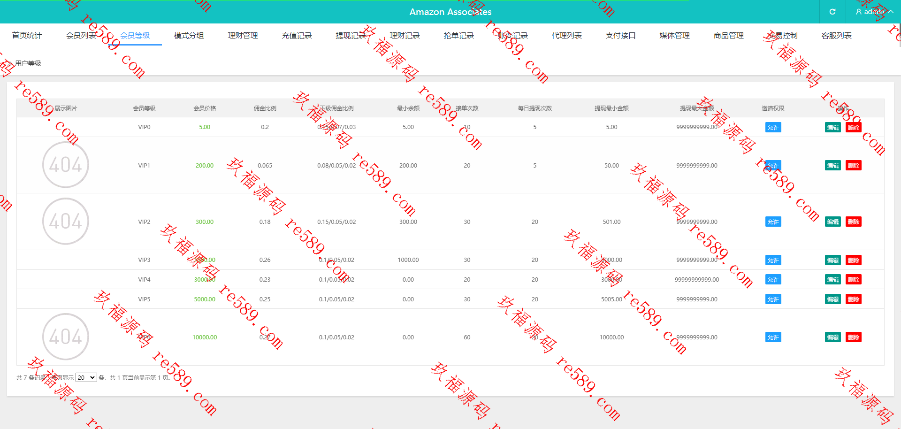Edit the VIP2 level
This screenshot has height=429, width=901.
pyautogui.click(x=833, y=222)
